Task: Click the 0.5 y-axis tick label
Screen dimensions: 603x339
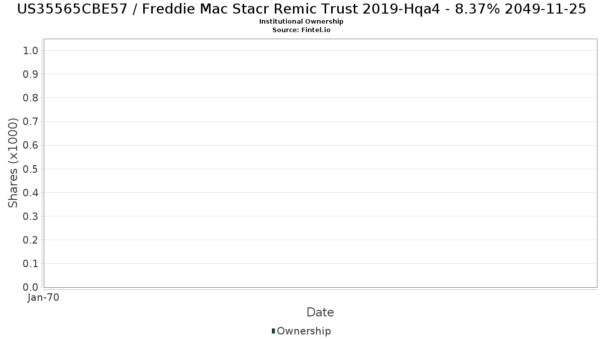Action: 31,169
